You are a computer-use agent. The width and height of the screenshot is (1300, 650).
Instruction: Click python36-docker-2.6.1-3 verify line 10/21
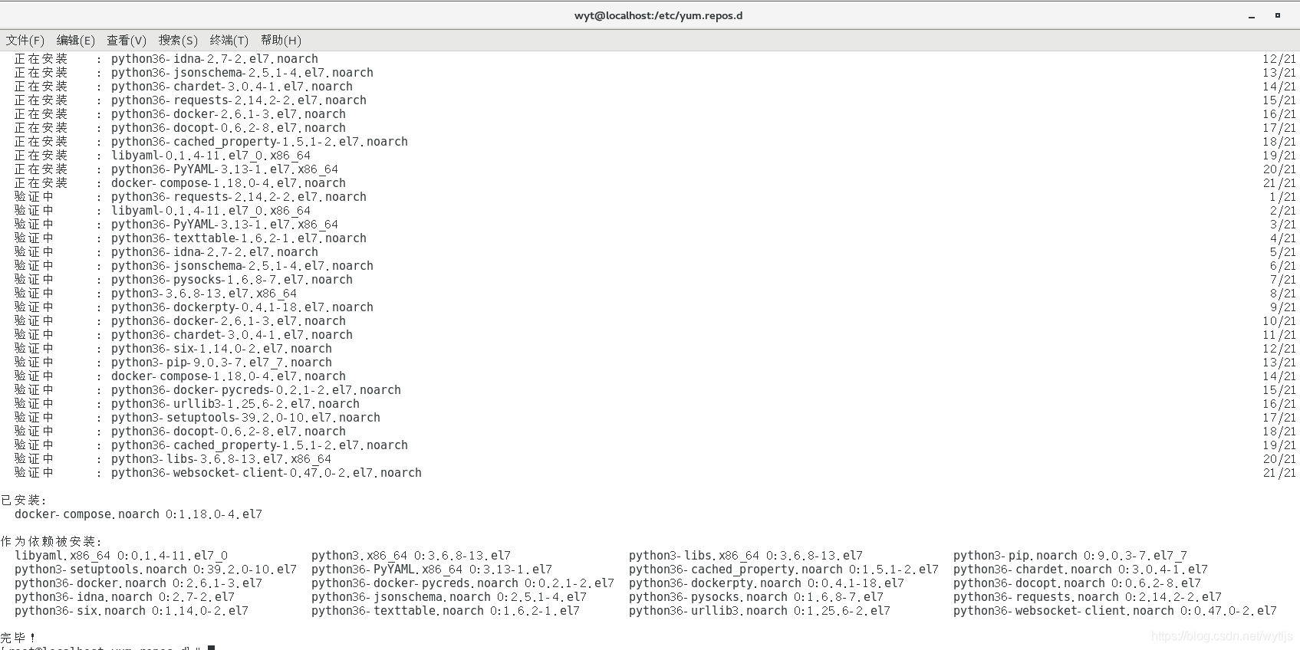click(x=655, y=321)
